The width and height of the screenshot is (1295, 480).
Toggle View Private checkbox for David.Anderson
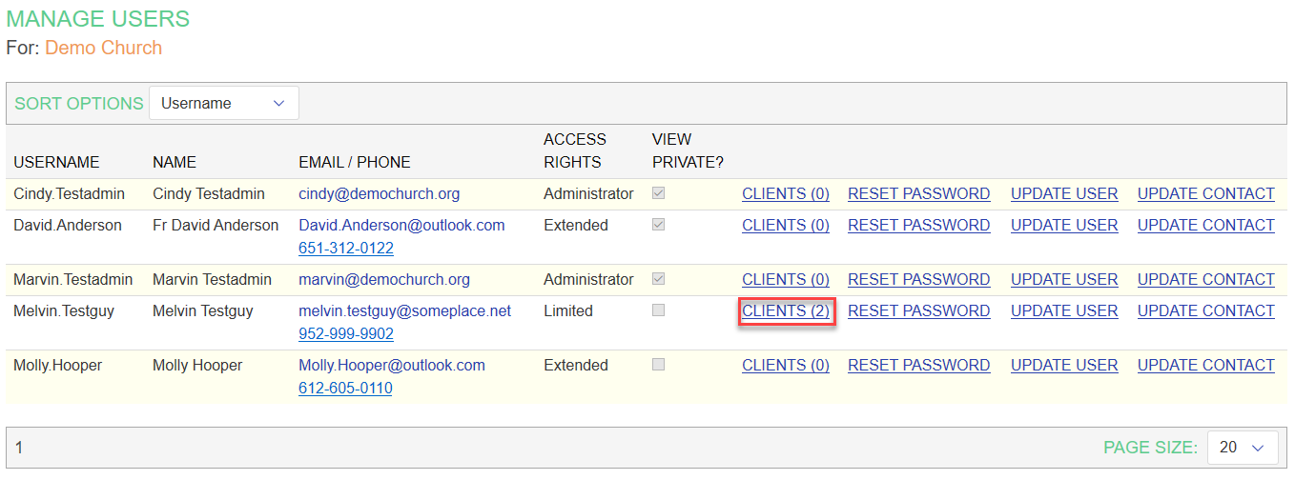pyautogui.click(x=659, y=225)
